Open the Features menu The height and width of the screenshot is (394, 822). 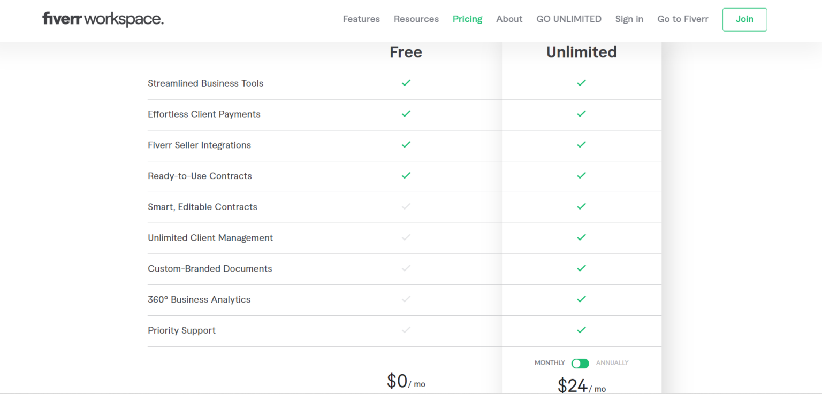tap(361, 19)
